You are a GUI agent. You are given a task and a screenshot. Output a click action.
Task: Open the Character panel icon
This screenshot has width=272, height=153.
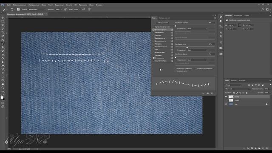pos(221,32)
